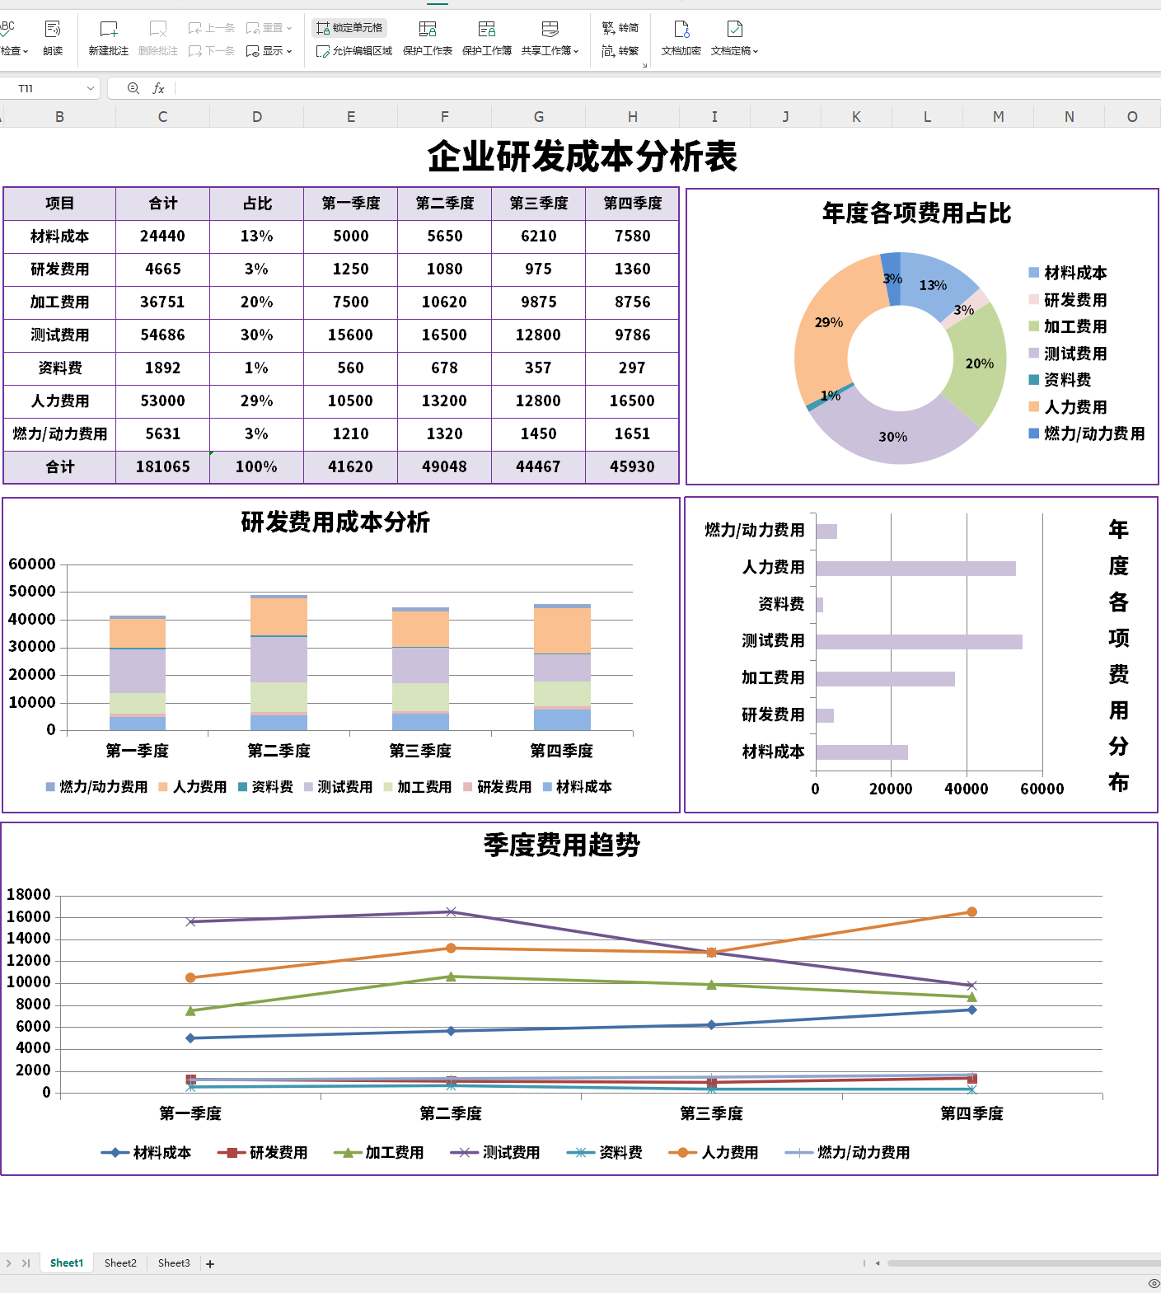
Task: Click 材料成本 legend entry in line chart
Action: (x=146, y=1153)
